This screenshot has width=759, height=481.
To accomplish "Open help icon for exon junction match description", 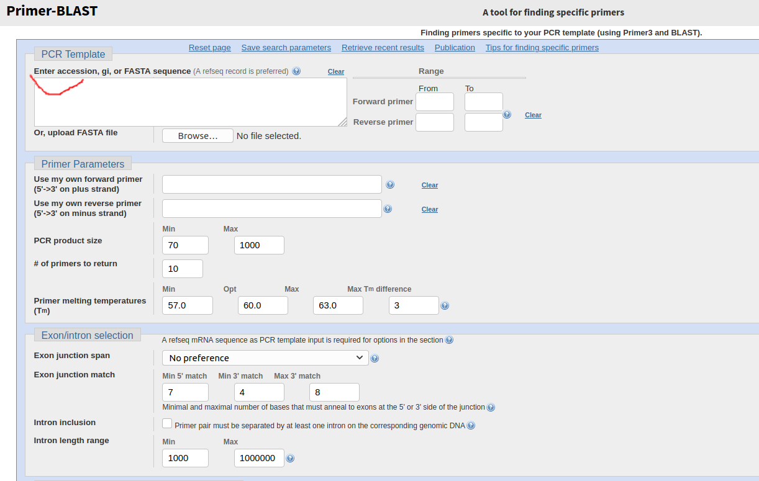I will [491, 408].
